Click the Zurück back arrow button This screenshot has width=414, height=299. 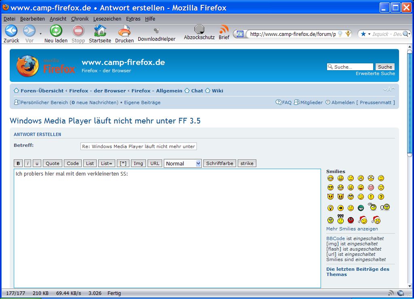(11, 31)
